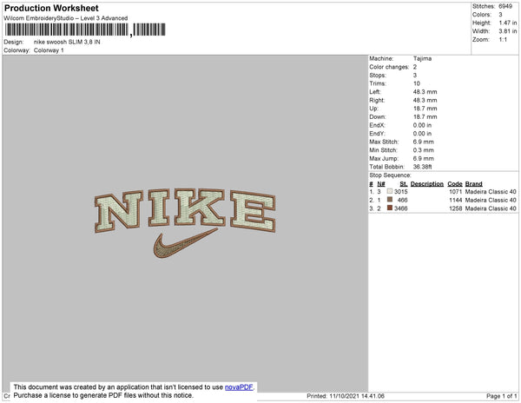Click the Stop Sequence heading
The image size is (521, 403).
point(390,175)
